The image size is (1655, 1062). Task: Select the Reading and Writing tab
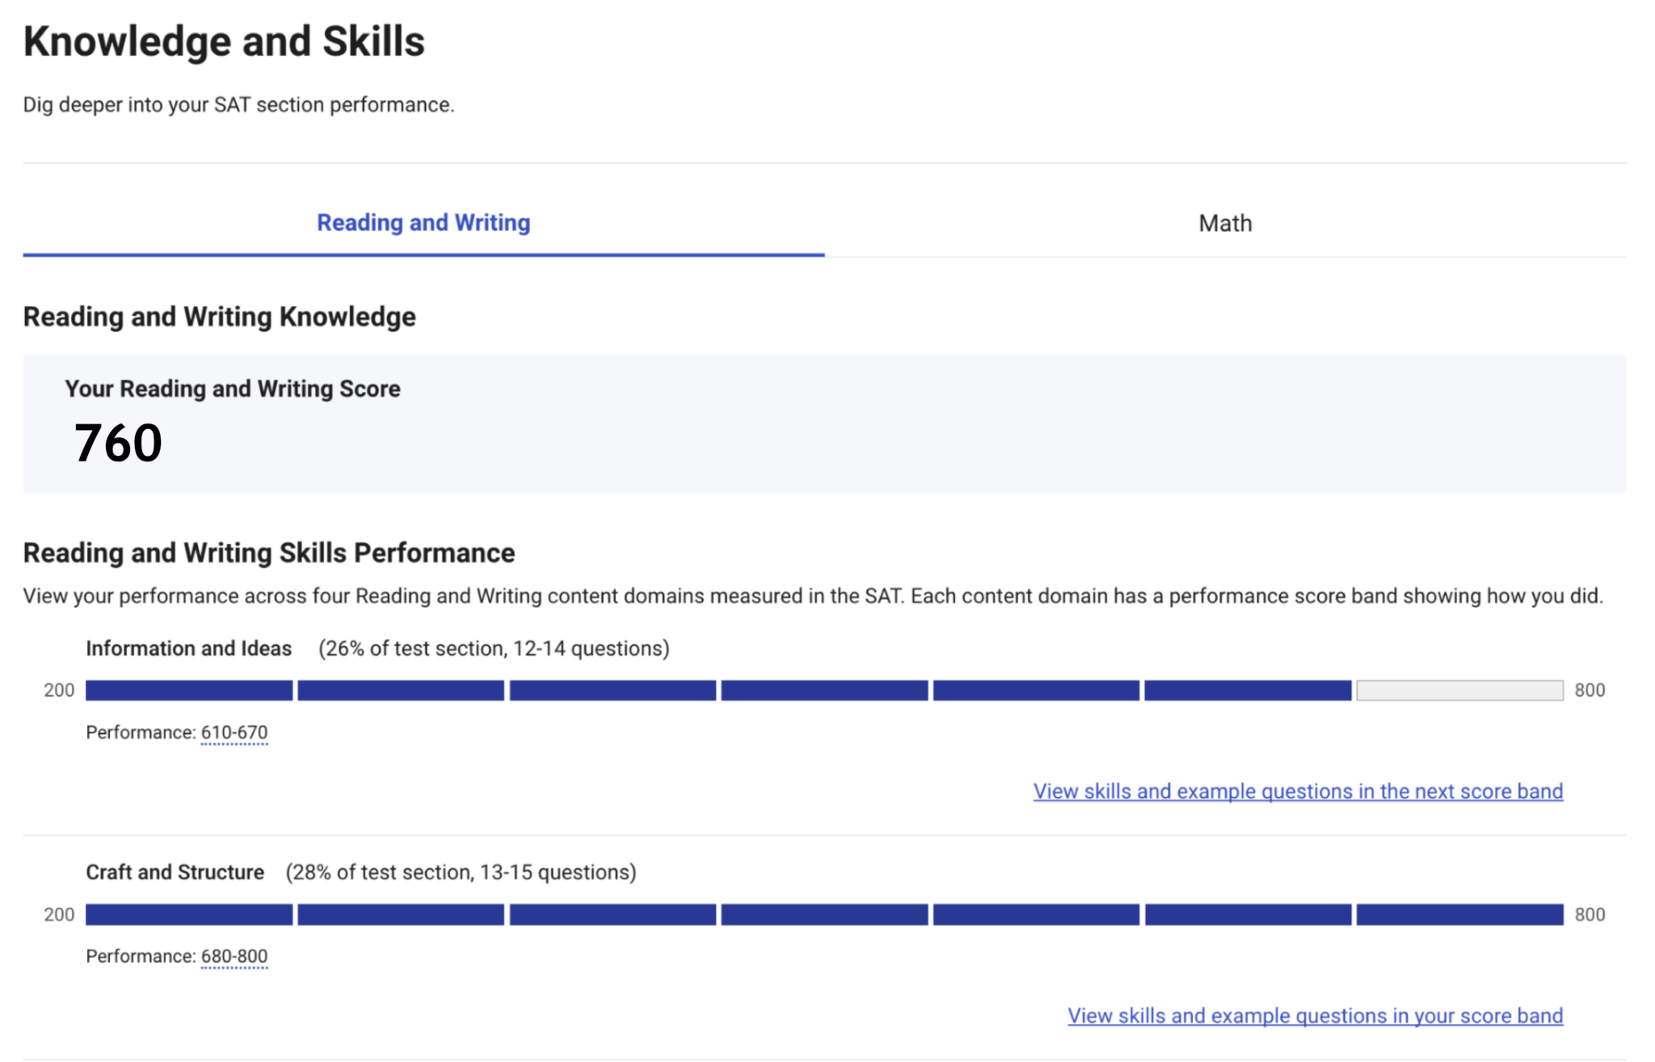coord(423,222)
